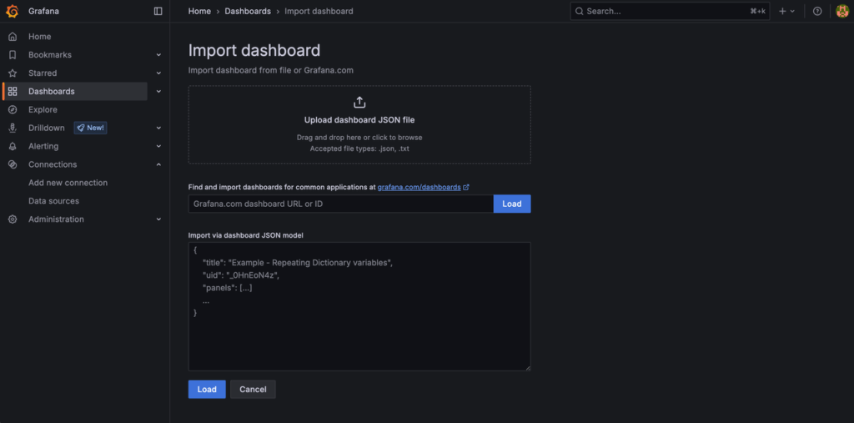Click the Administration gear icon

[x=13, y=219]
